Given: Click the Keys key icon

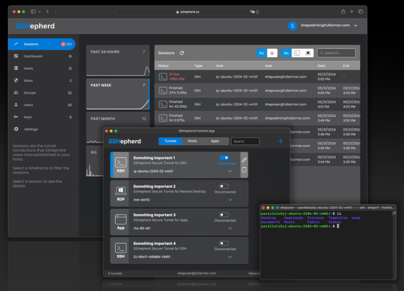Looking at the screenshot, I should [16, 117].
